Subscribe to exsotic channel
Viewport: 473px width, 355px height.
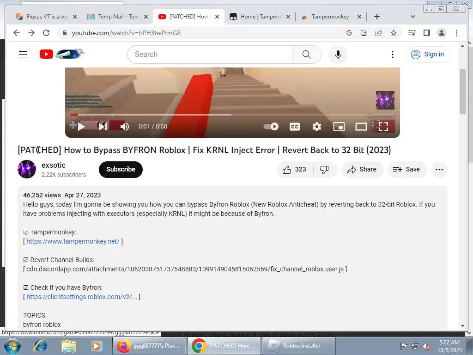click(121, 169)
